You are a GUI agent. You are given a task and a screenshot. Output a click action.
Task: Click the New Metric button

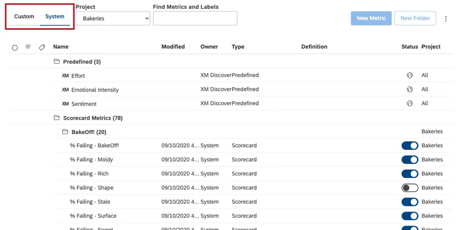pyautogui.click(x=371, y=18)
